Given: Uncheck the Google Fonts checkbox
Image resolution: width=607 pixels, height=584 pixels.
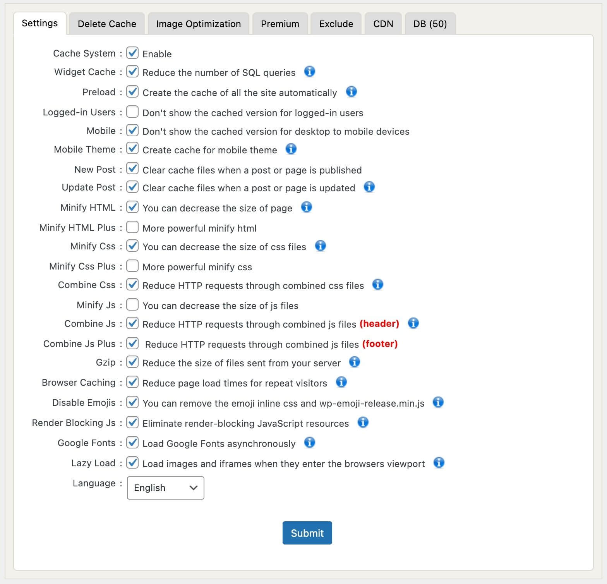Looking at the screenshot, I should click(132, 442).
